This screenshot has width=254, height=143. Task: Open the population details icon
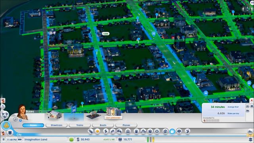(x=120, y=139)
